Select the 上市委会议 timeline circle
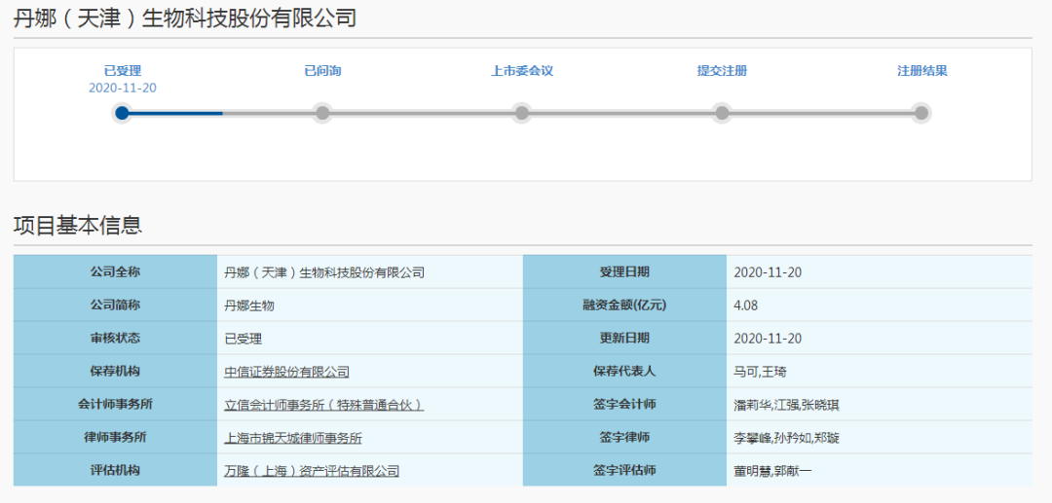 click(522, 113)
